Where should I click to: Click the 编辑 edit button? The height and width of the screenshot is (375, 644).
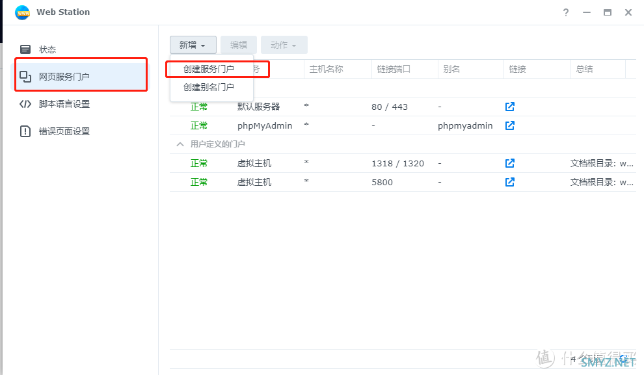(239, 45)
